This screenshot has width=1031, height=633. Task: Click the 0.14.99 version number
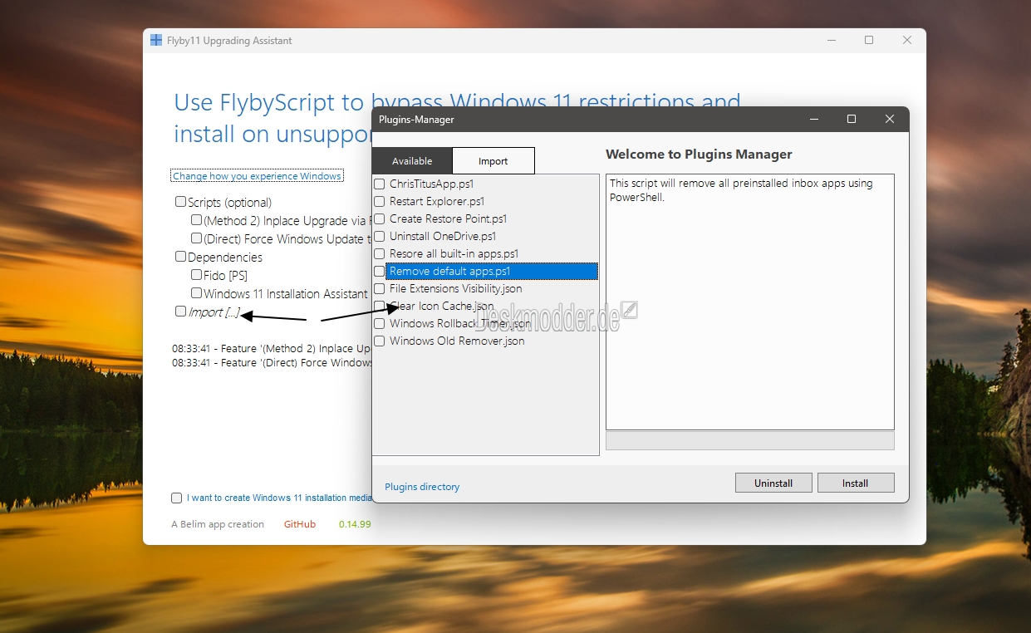[355, 524]
